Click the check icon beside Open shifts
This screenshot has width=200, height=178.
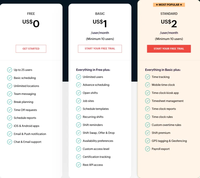79,93
